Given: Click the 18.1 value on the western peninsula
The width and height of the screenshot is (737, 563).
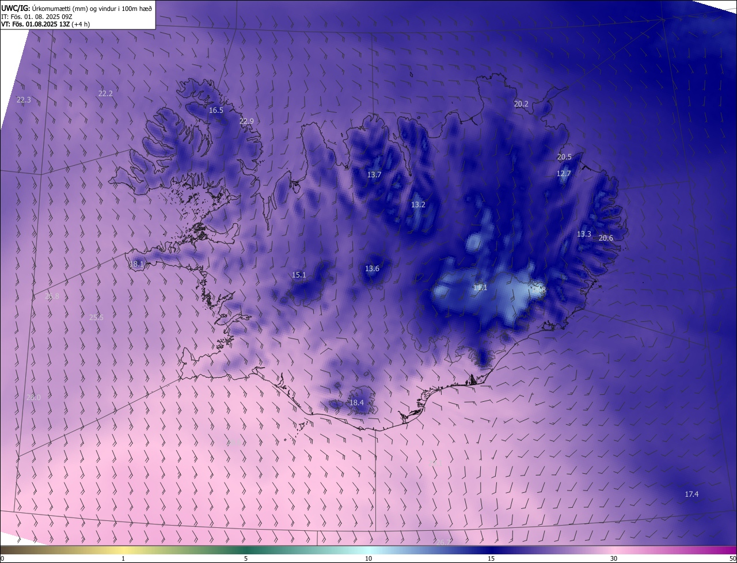Looking at the screenshot, I should [136, 264].
